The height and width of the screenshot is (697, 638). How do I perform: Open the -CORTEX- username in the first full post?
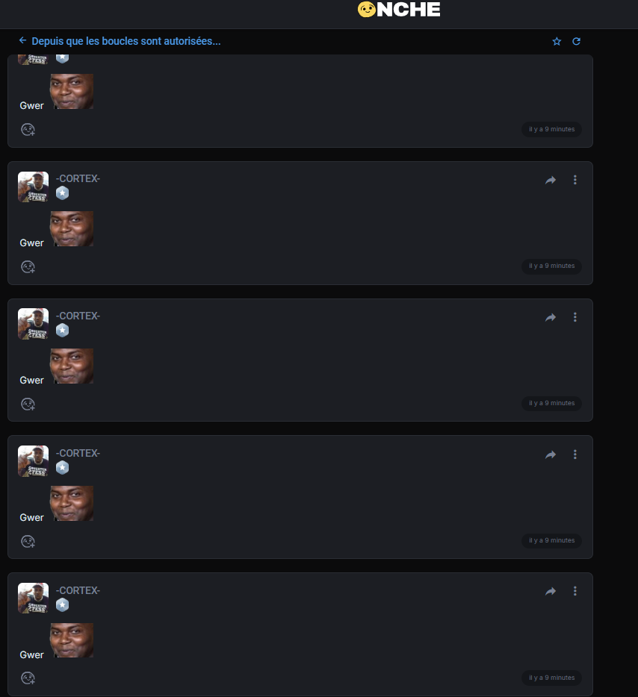tap(78, 178)
